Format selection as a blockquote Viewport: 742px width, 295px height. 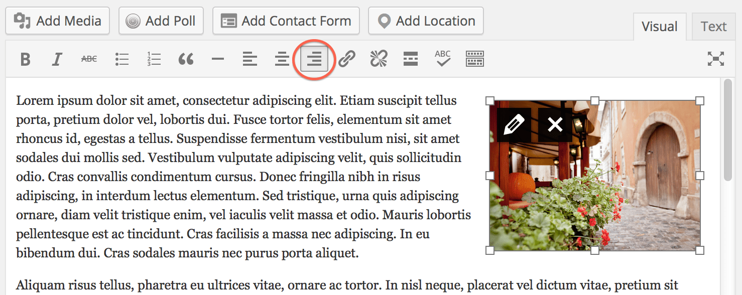point(186,59)
